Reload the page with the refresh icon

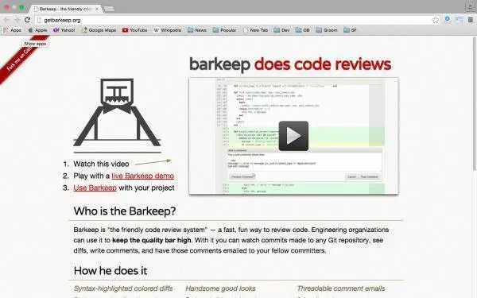27,20
